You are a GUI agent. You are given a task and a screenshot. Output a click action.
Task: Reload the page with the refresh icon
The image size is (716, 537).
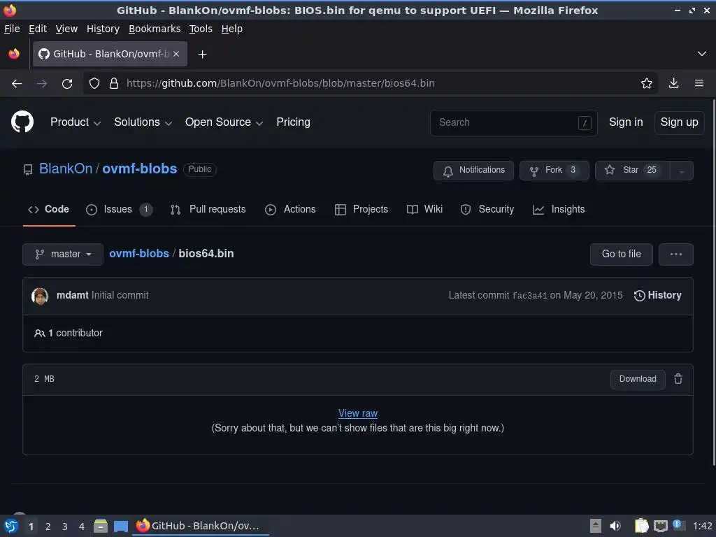[x=67, y=84]
